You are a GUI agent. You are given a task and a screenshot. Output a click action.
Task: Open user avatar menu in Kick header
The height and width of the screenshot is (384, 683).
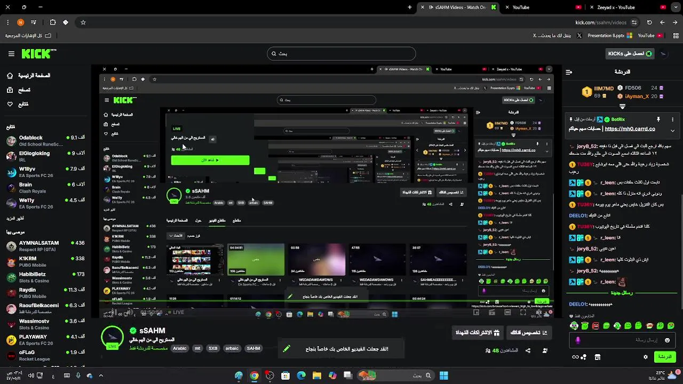pos(663,54)
